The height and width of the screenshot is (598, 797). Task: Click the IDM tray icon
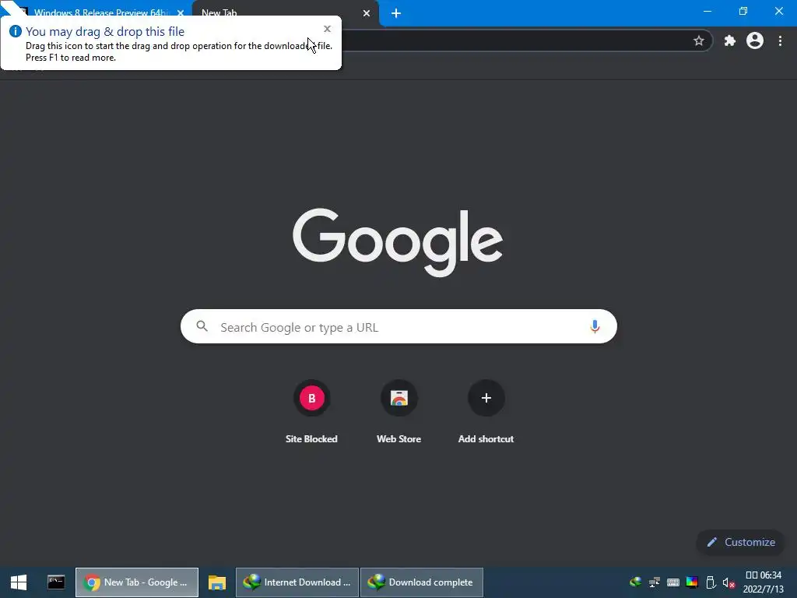tap(635, 582)
